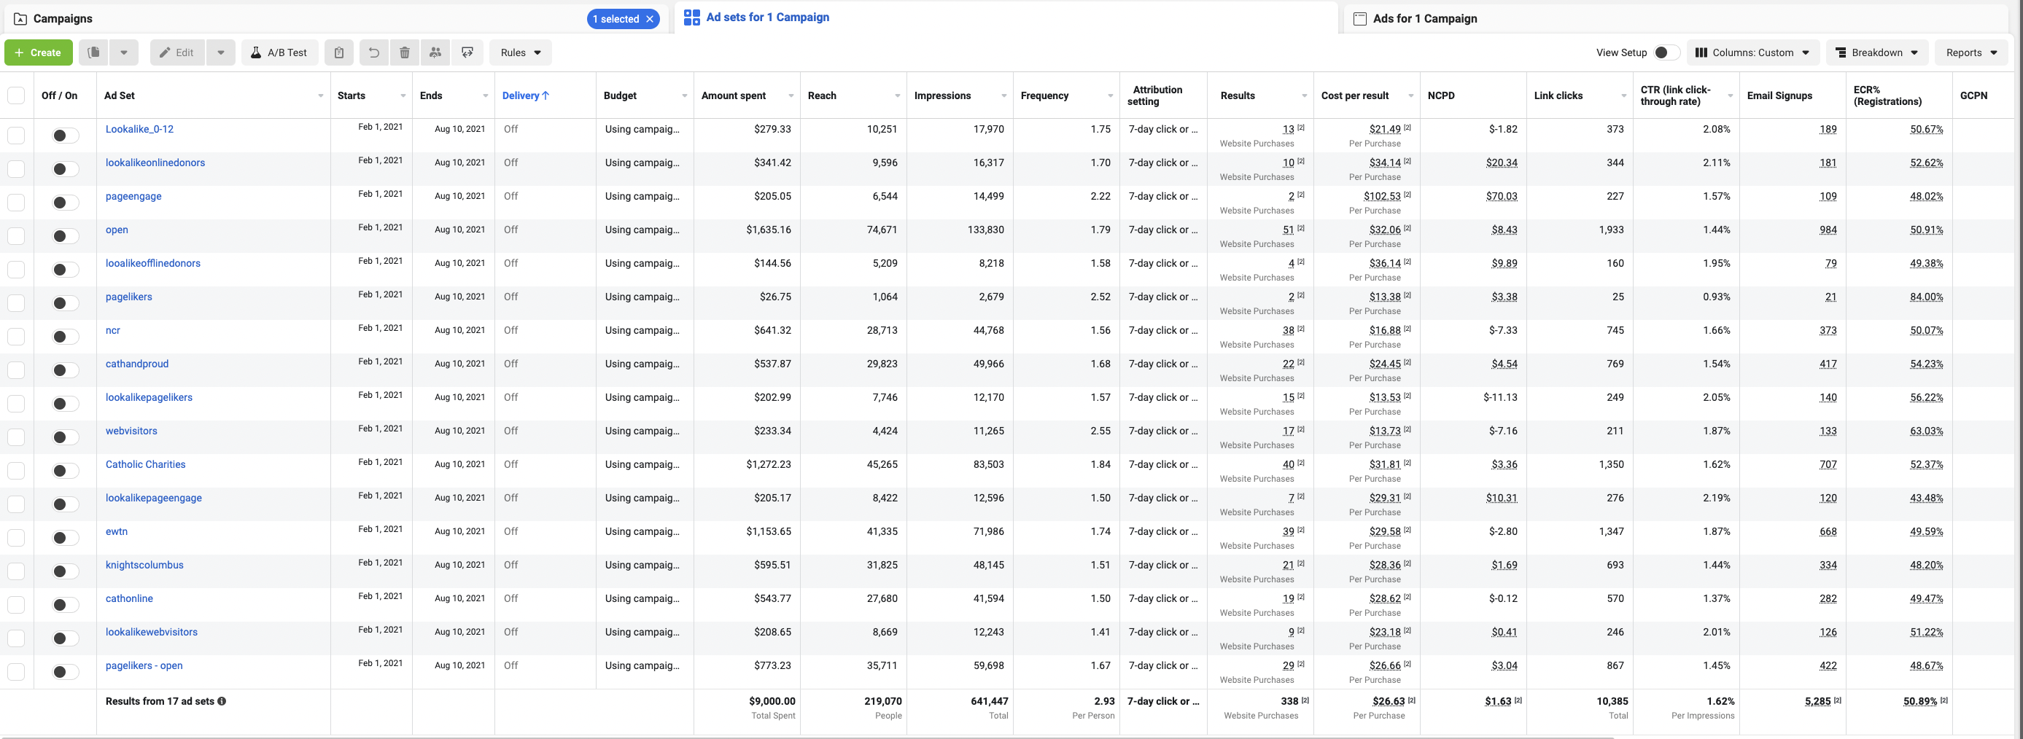Expand the Breakdown dropdown
Image resolution: width=2023 pixels, height=739 pixels.
pyautogui.click(x=1877, y=52)
